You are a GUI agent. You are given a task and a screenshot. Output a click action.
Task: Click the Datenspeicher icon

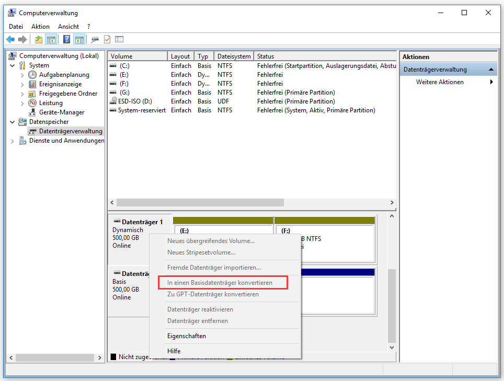click(x=22, y=122)
